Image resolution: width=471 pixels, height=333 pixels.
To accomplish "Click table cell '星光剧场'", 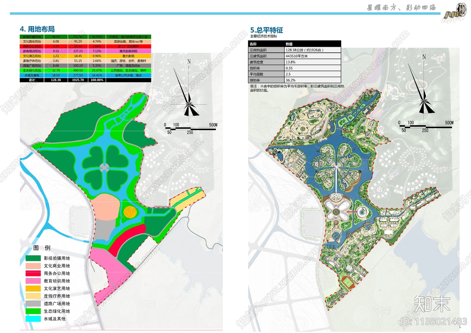I will pos(128,56).
